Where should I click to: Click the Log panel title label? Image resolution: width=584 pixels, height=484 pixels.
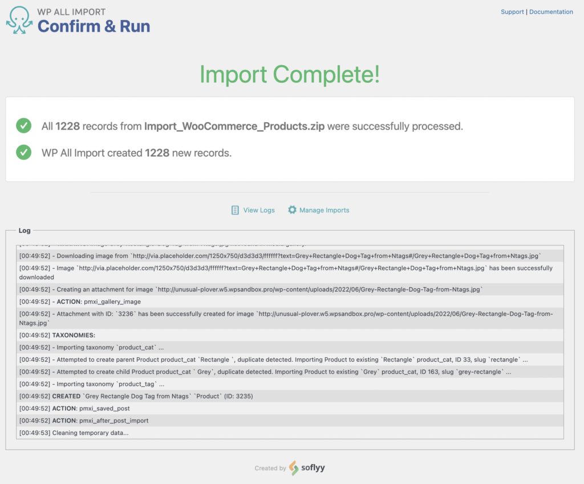pyautogui.click(x=25, y=230)
